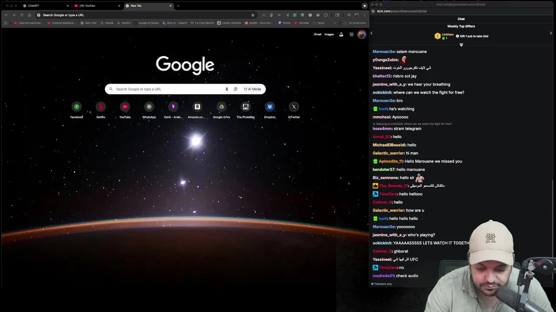
Task: Open the Google account avatar
Action: 362,34
